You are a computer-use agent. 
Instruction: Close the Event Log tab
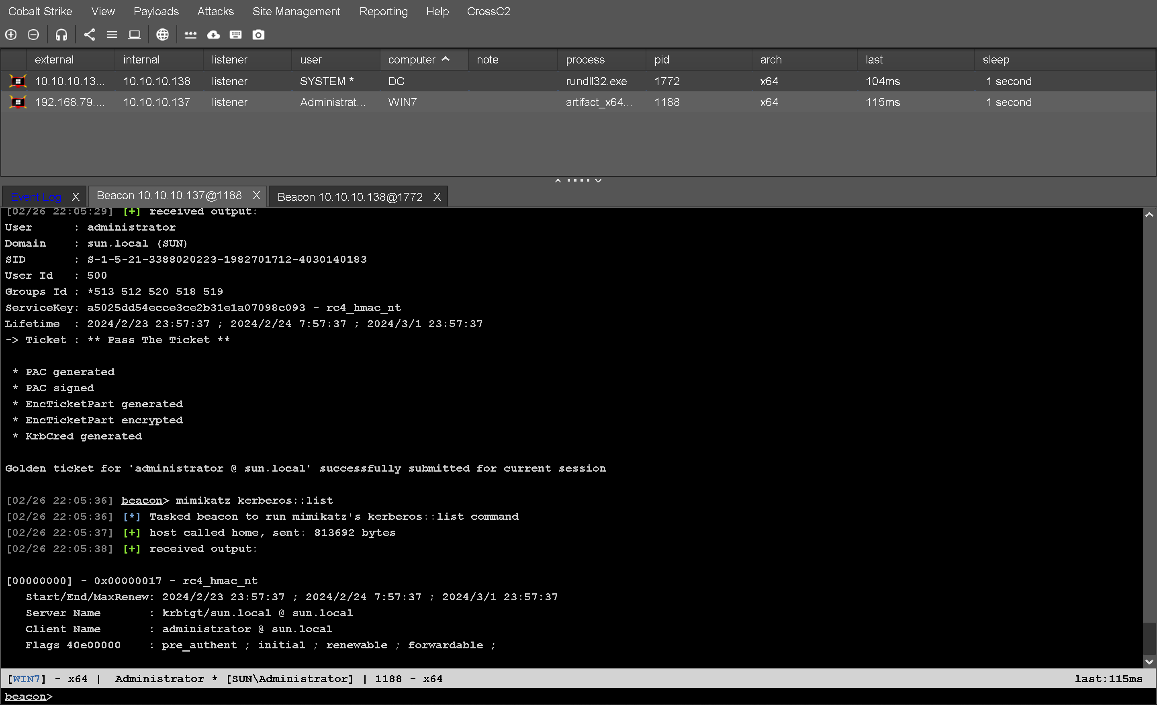[x=76, y=197]
